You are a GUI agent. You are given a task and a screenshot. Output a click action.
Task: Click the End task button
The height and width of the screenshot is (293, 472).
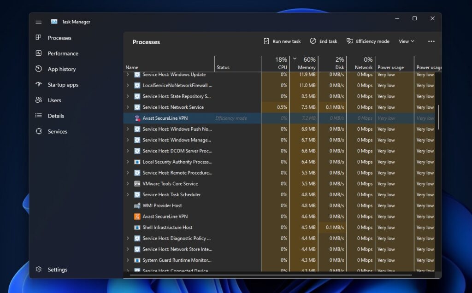pos(324,41)
